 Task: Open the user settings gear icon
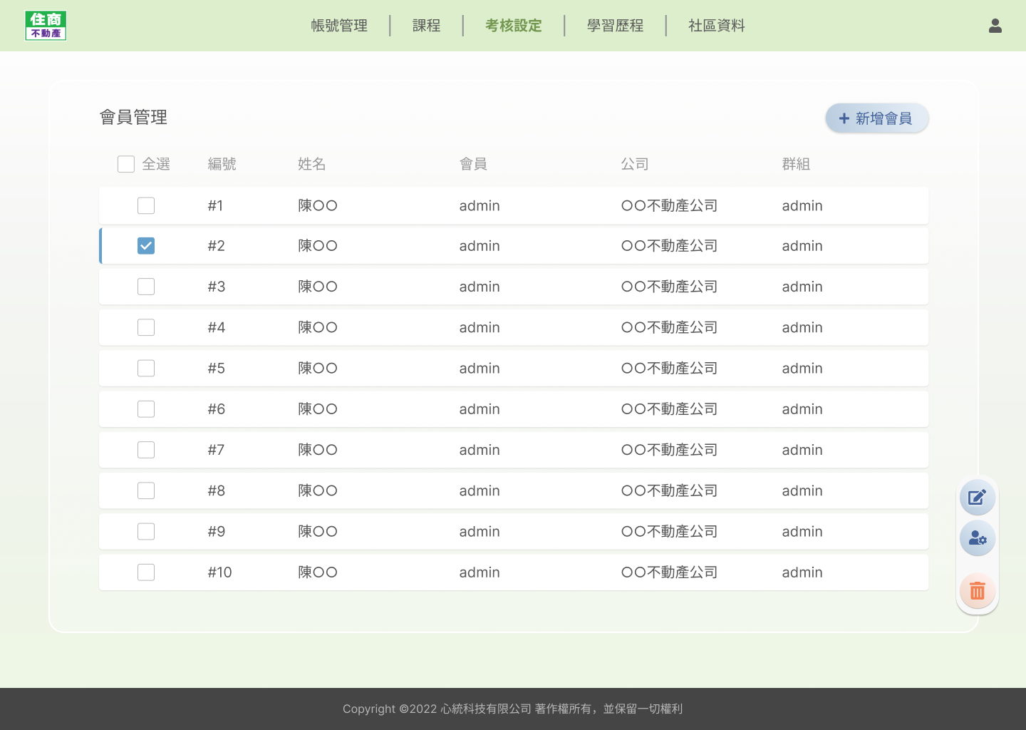(978, 538)
